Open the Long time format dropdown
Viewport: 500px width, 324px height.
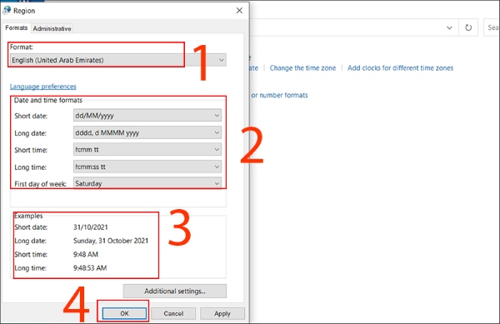click(x=147, y=167)
